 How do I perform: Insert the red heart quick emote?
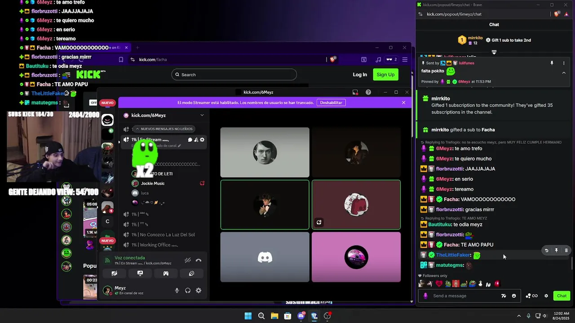pos(439,284)
